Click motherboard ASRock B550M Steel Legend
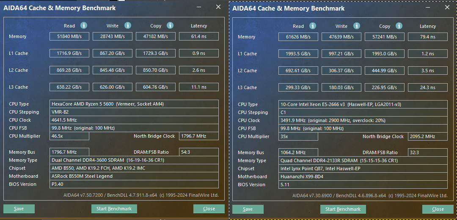 [134, 176]
